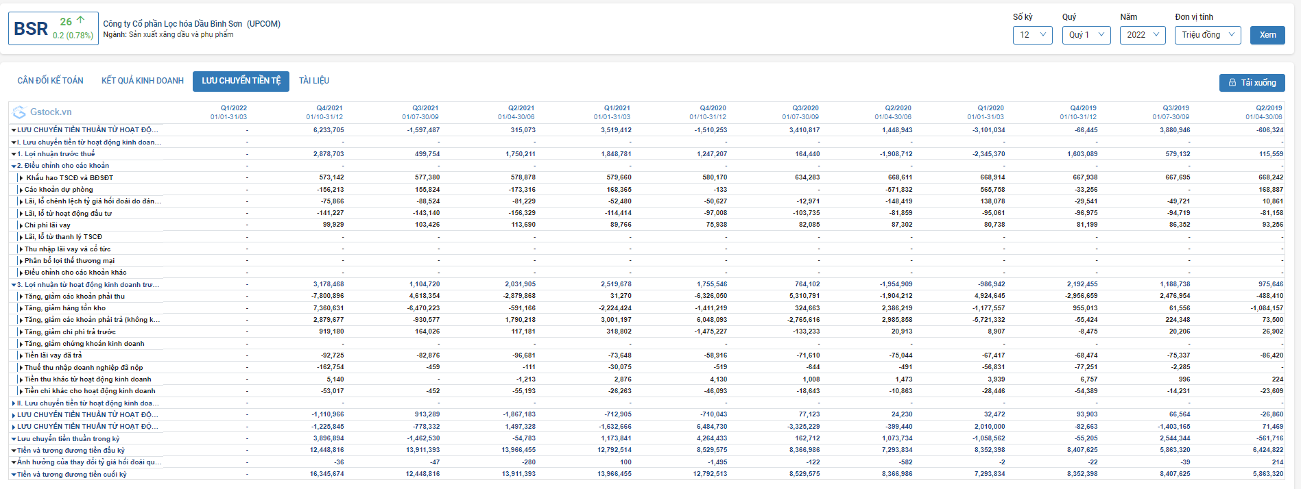Switch to the KẾT QUẢ KINH DOANH tab

(x=143, y=81)
